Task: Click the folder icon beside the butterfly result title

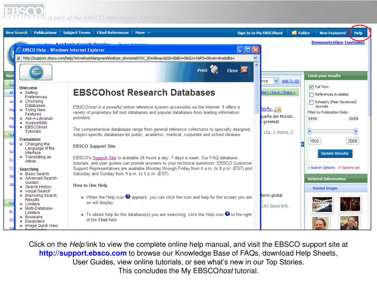Action: [278, 109]
